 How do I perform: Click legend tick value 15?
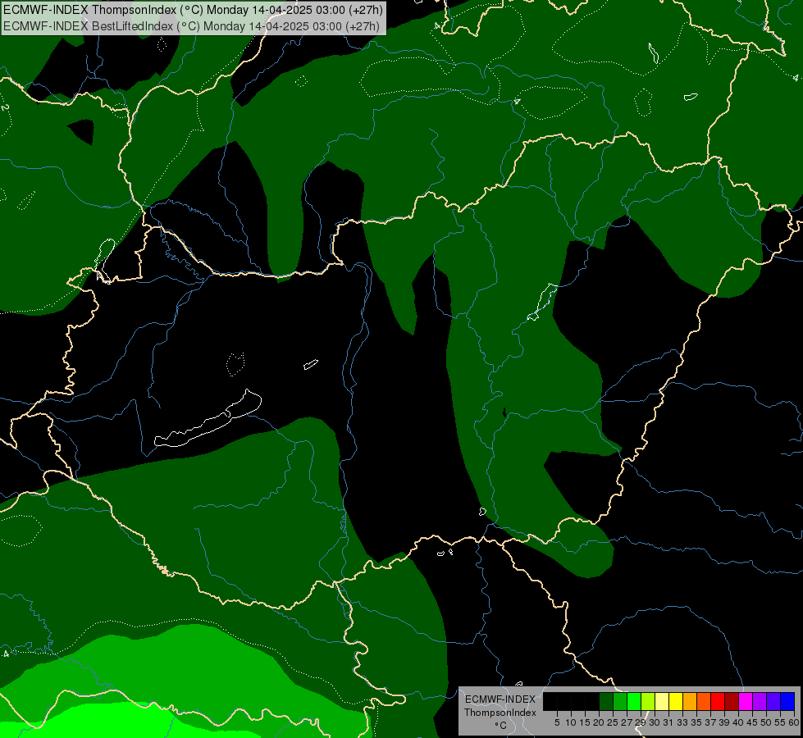point(585,722)
